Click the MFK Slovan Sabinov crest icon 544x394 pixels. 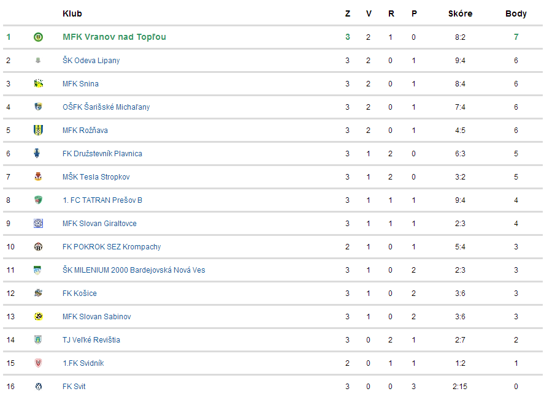point(38,317)
